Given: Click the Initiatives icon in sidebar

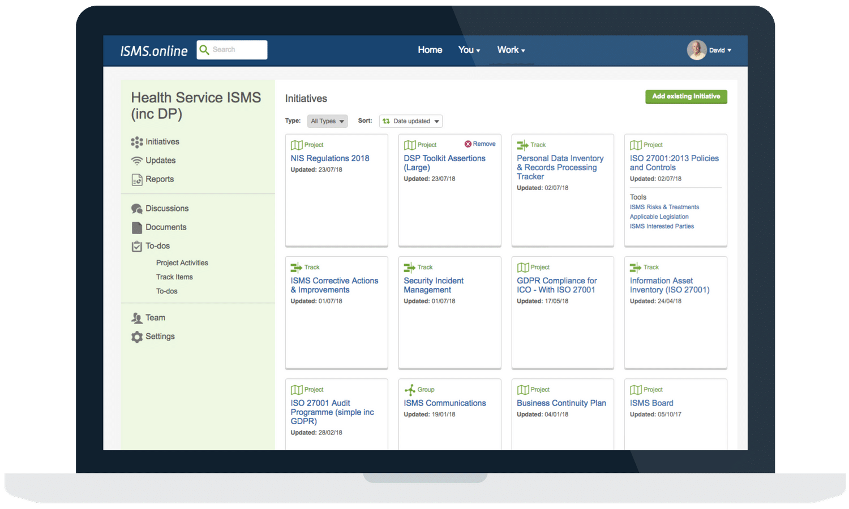Looking at the screenshot, I should click(136, 142).
